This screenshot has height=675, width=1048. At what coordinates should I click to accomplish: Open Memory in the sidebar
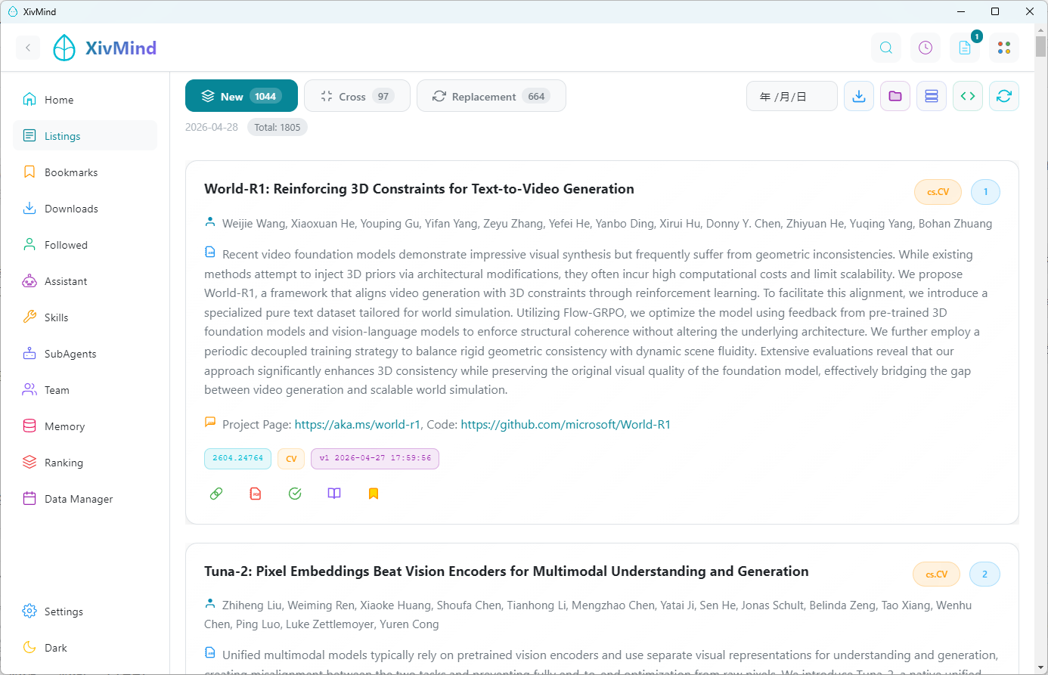tap(85, 426)
